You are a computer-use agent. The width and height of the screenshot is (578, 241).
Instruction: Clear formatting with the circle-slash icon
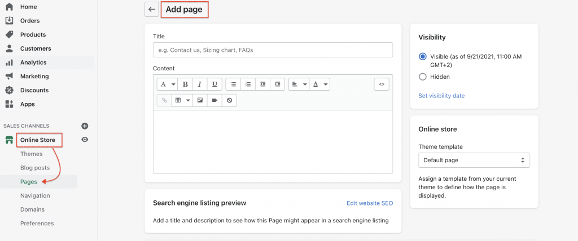tap(229, 100)
